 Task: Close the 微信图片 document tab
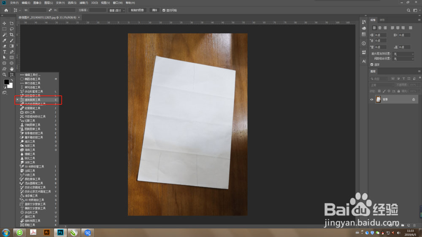tap(79, 17)
